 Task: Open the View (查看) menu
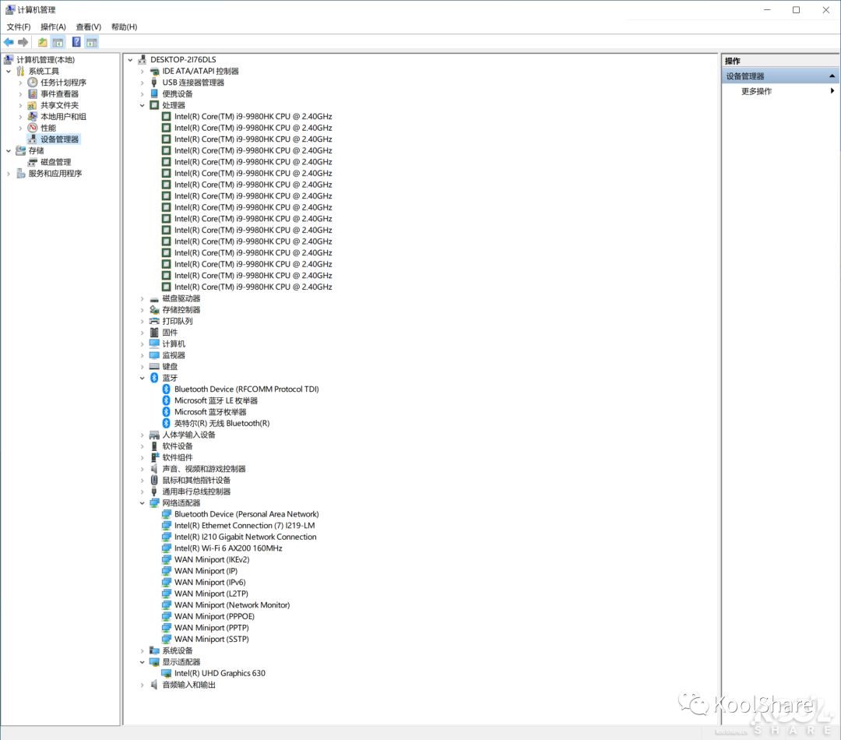(x=89, y=26)
